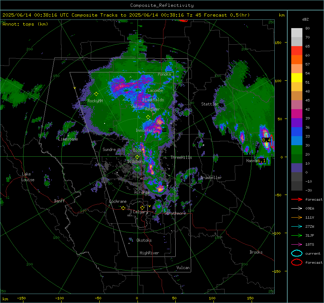Click the RedDeer city label

pos(153,109)
